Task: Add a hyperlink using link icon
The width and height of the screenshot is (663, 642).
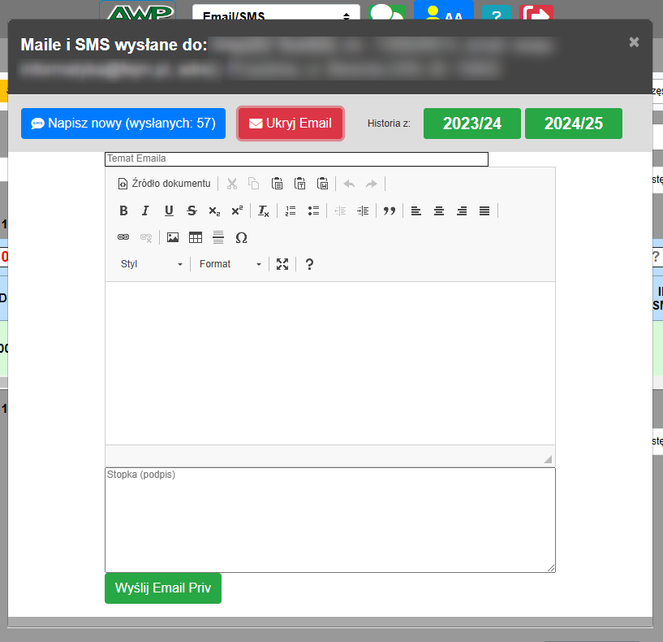Action: coord(123,237)
